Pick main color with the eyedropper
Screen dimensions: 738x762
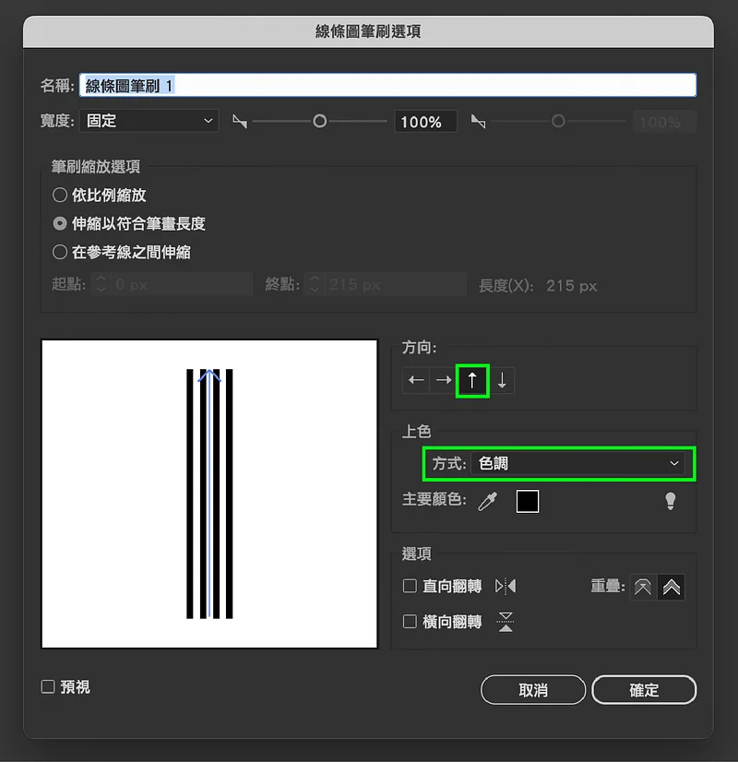(x=487, y=502)
